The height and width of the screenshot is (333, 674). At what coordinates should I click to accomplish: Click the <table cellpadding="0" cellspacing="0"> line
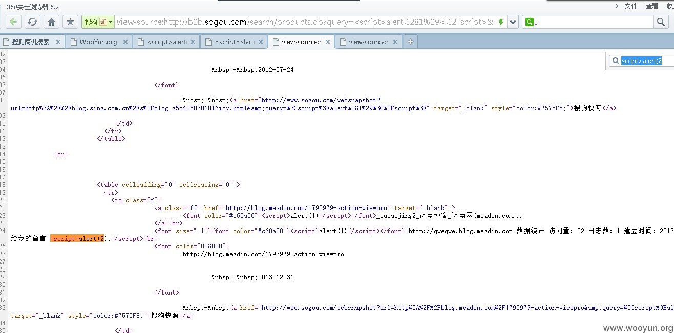168,185
